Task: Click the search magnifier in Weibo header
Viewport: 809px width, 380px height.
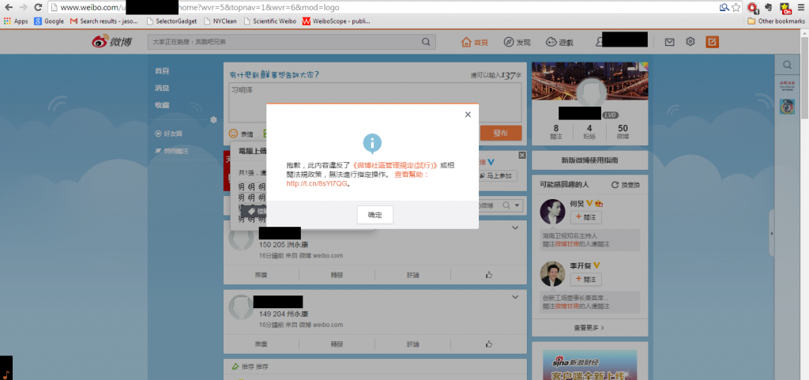Action: tap(427, 41)
